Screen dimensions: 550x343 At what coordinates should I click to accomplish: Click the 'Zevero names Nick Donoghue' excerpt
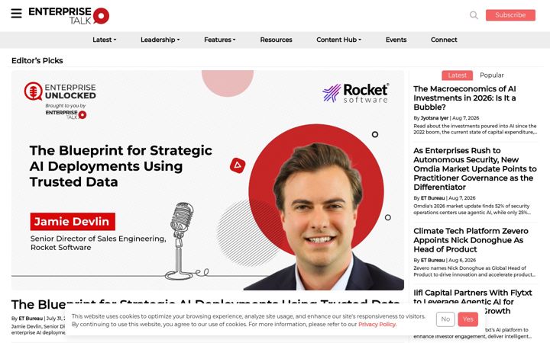(x=474, y=271)
